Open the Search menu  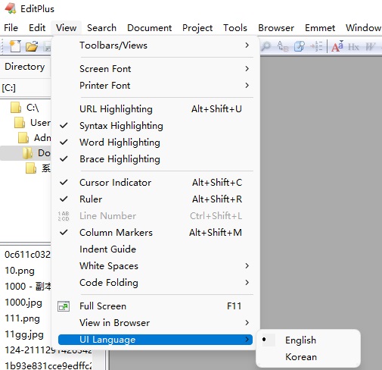101,28
